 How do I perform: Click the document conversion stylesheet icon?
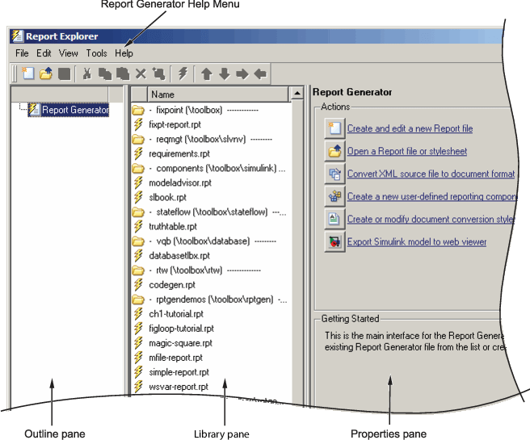[x=334, y=219]
